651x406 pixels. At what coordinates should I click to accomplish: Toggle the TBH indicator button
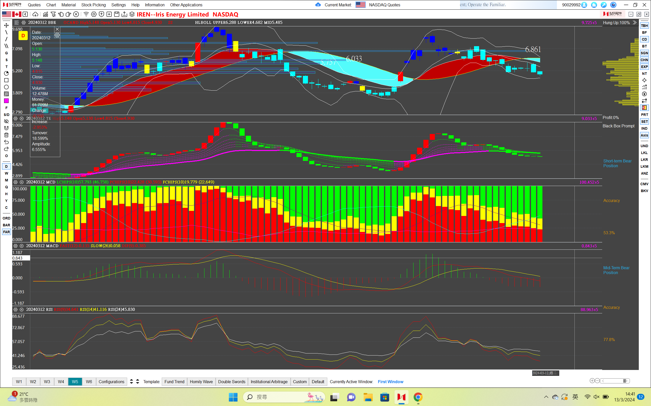pyautogui.click(x=644, y=26)
